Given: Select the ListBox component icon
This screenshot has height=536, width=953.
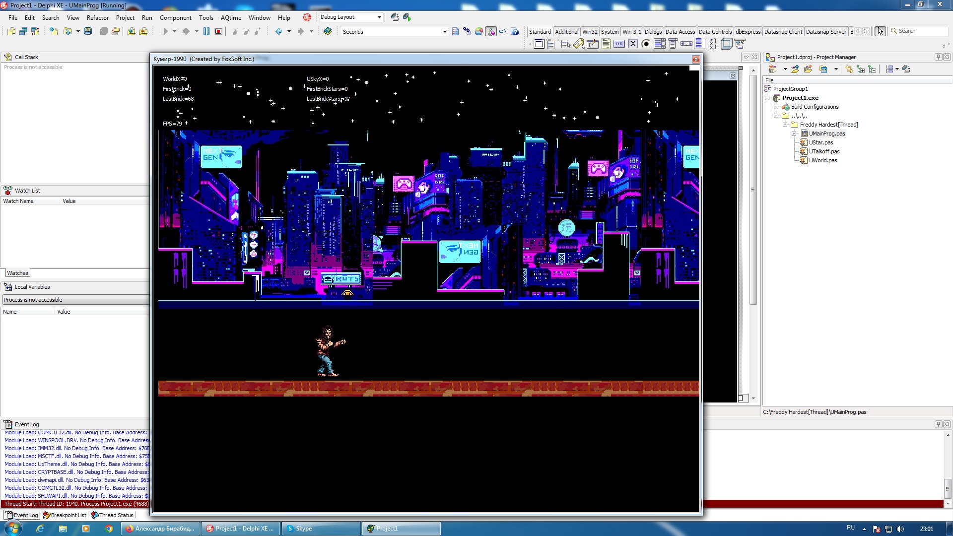Looking at the screenshot, I should (x=660, y=44).
